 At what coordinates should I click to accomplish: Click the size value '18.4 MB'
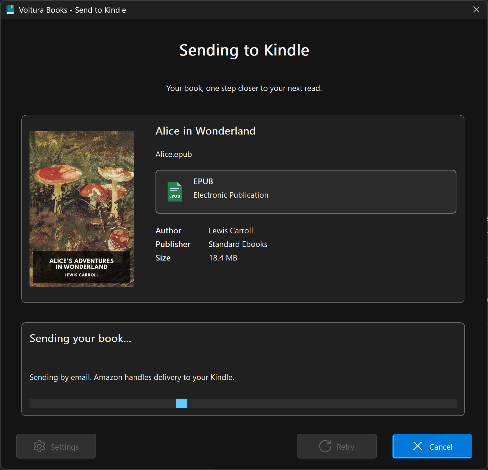(223, 258)
